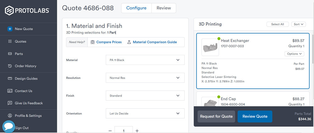Open the chat bubble widget

point(8,126)
